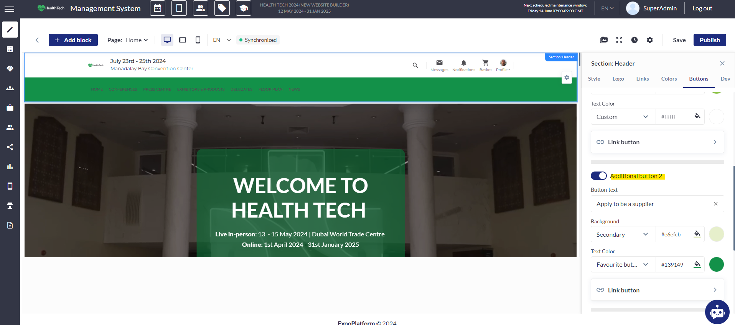The image size is (735, 325).
Task: Expand the Link button under Additional button 2
Action: (x=658, y=290)
